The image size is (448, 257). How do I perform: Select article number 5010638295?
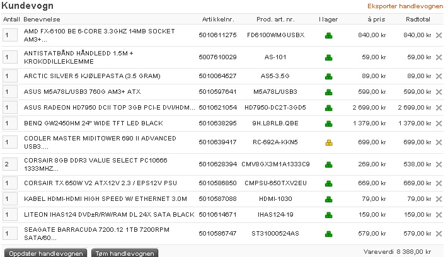coord(218,123)
